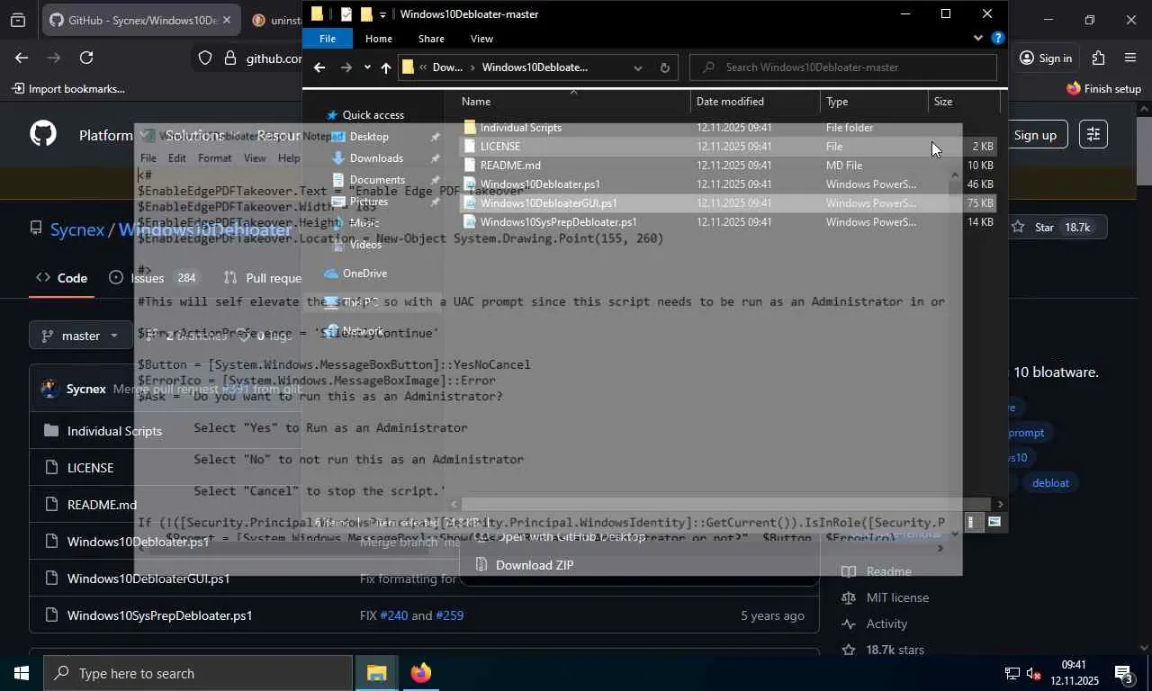Click the shield icon in Firefox address bar
The image size is (1152, 691).
pos(205,58)
